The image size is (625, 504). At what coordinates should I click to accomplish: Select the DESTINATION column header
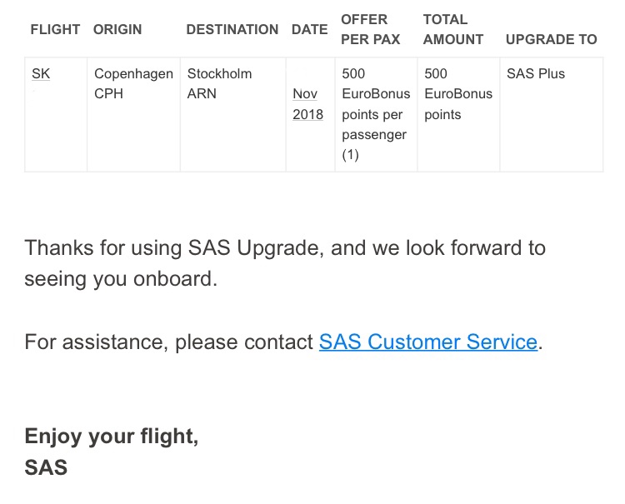(x=232, y=29)
